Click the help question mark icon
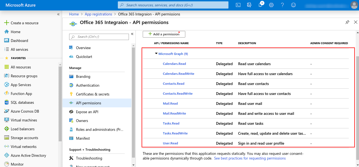Screen dimensions: 359x167 click(282, 5)
